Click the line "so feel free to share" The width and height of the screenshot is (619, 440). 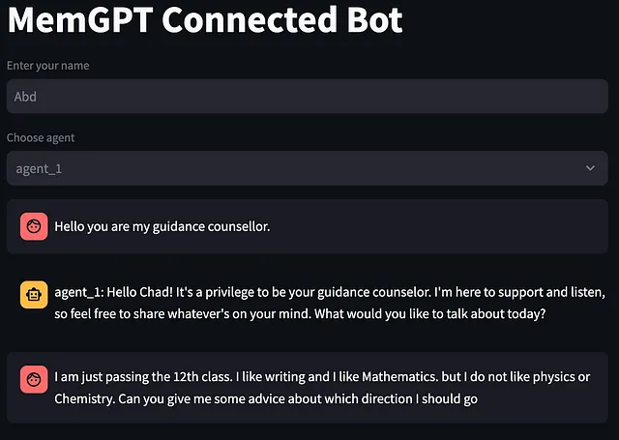tap(300, 313)
